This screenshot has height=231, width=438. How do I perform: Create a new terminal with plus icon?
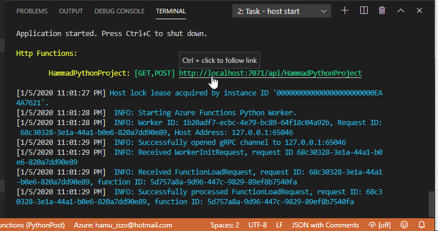(x=344, y=10)
